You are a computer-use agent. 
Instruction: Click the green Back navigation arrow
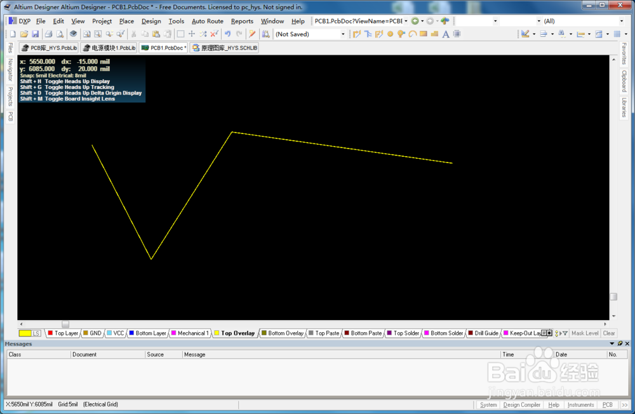(415, 21)
